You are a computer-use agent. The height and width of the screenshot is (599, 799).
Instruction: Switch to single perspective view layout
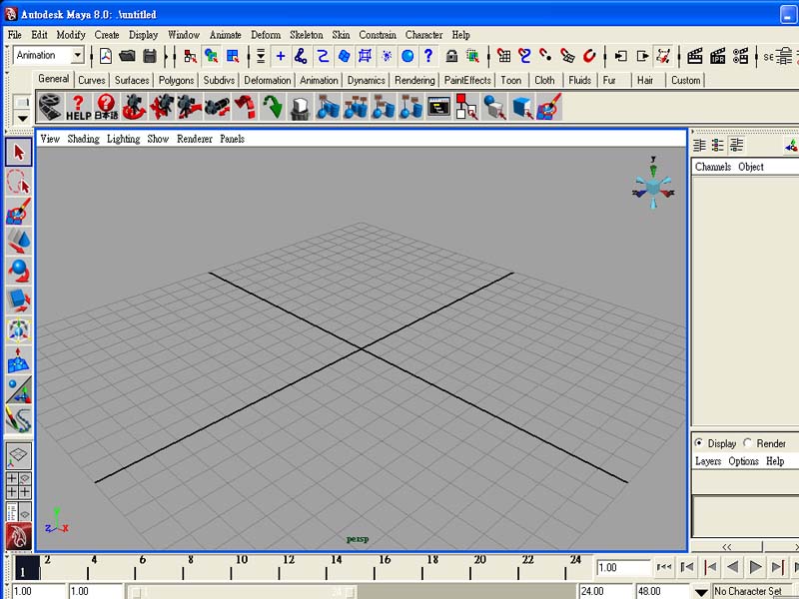(x=19, y=456)
